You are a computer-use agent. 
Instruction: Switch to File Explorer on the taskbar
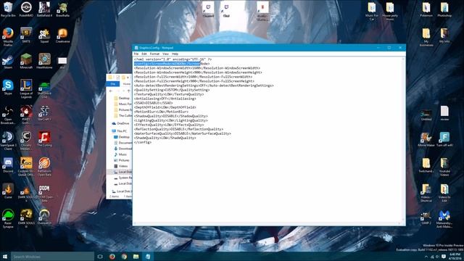[x=136, y=257]
